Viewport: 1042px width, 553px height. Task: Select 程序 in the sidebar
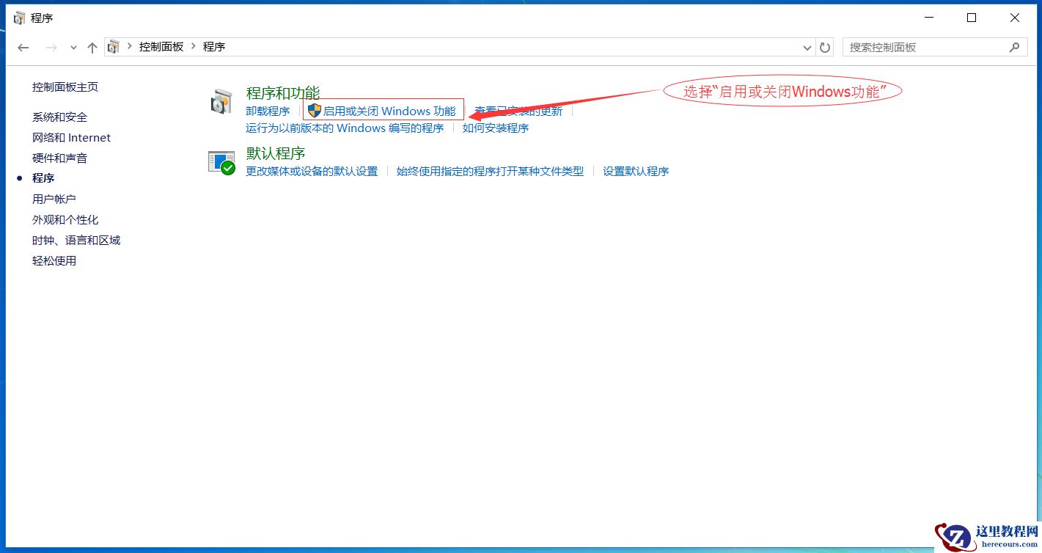pyautogui.click(x=43, y=178)
